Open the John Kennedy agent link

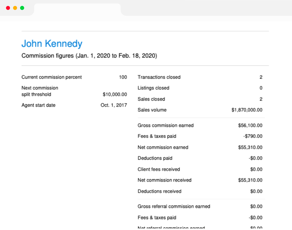click(52, 44)
